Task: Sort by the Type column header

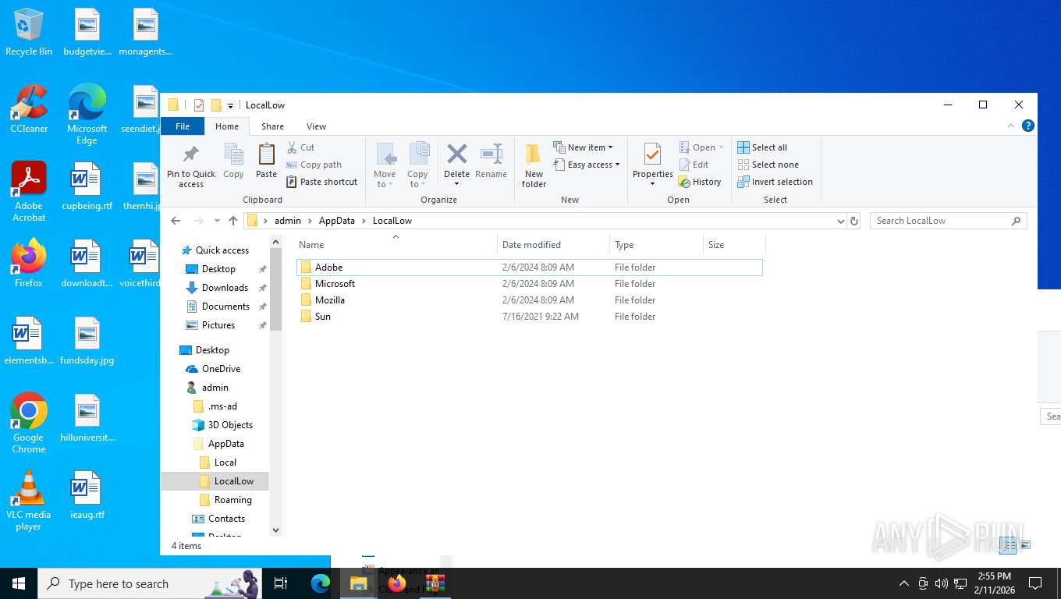Action: point(656,245)
